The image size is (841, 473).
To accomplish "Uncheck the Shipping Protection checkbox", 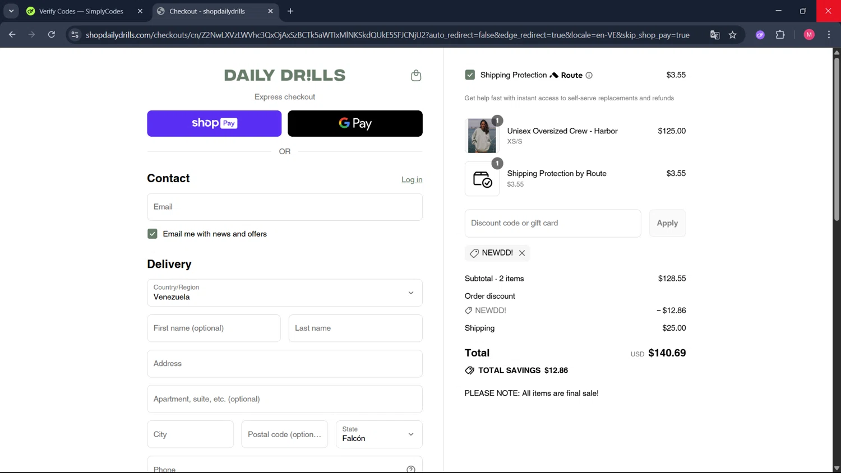I will tap(470, 75).
